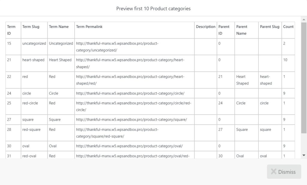Click the Count column header
307x185 pixels.
[288, 26]
